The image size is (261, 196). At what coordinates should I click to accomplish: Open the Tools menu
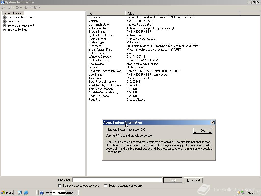28,7
